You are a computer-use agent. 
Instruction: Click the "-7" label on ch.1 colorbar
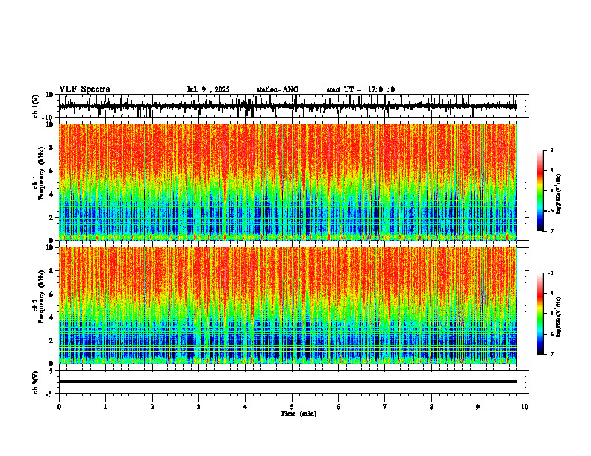[x=550, y=231]
